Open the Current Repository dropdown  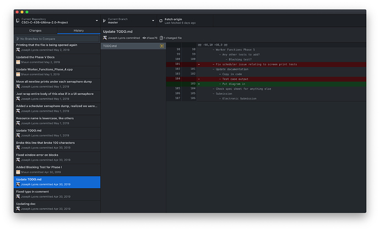[57, 21]
